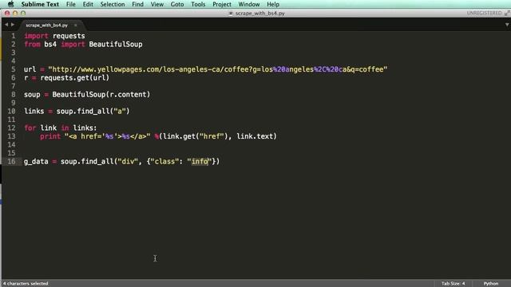The height and width of the screenshot is (287, 511).
Task: Open the File menu
Action: point(71,4)
